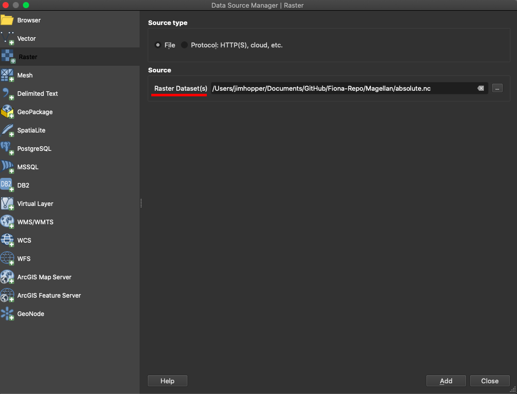This screenshot has width=517, height=394.
Task: Select the SpatiaLite feather icon
Action: pos(8,130)
